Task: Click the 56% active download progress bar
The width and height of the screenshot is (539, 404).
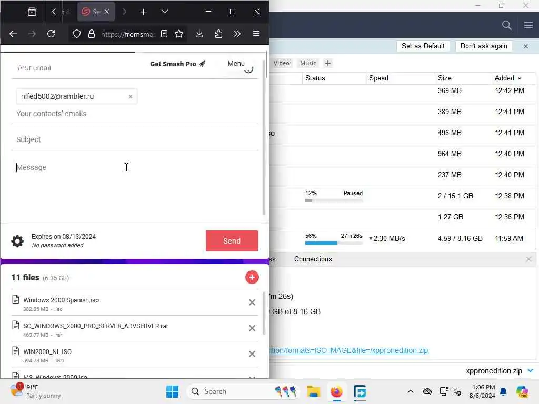Action: click(333, 243)
